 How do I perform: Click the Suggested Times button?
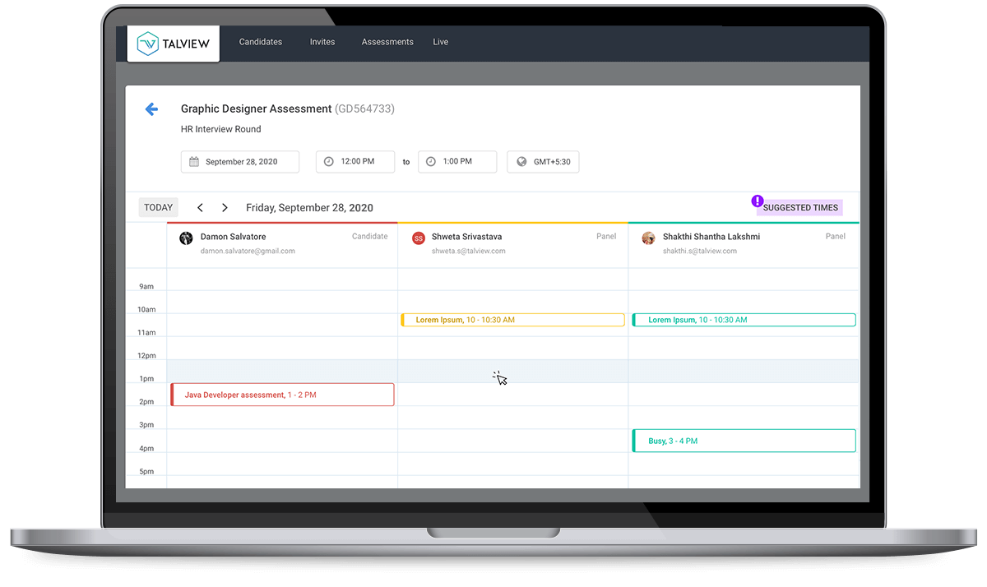click(x=799, y=208)
